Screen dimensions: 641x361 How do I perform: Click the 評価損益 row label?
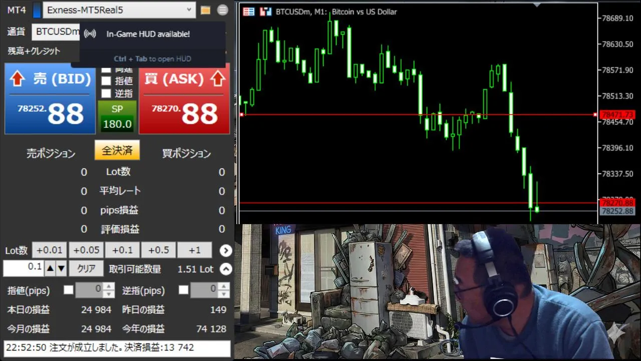(120, 229)
